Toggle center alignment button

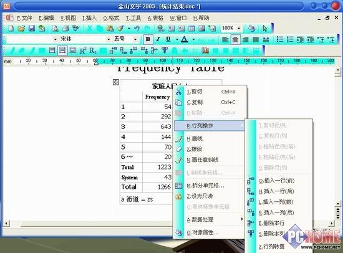click(x=235, y=40)
